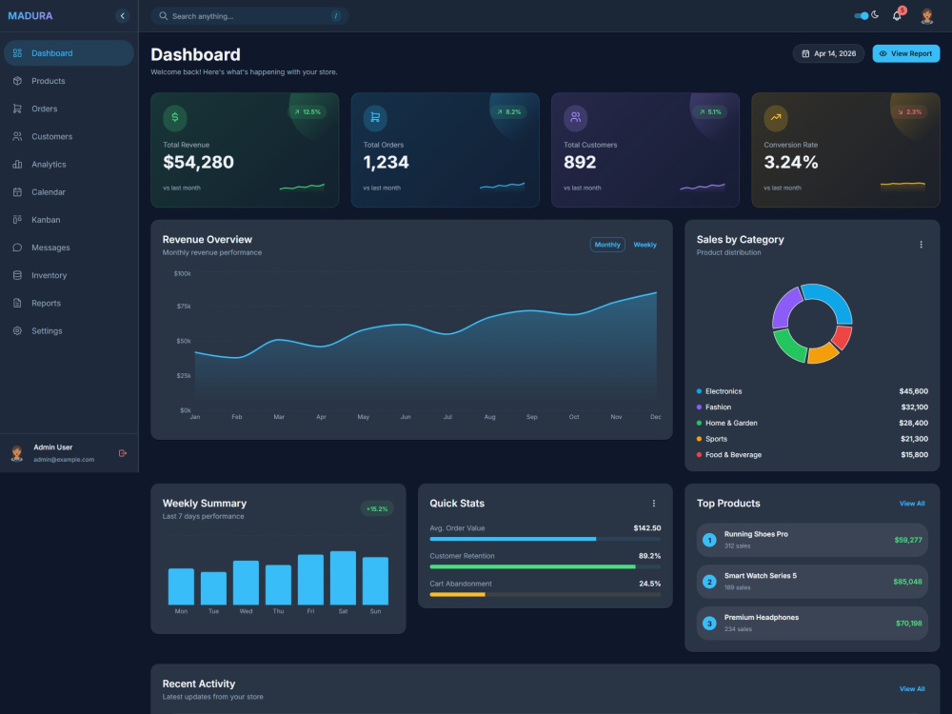
Task: Open the Running Shoes Pro product row
Action: coord(812,540)
